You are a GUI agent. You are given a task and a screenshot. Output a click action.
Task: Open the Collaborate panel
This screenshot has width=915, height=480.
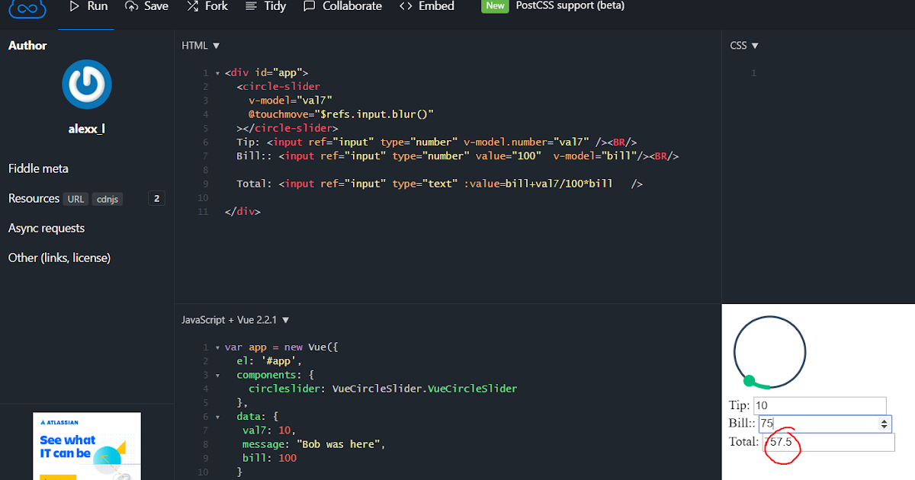(x=342, y=6)
